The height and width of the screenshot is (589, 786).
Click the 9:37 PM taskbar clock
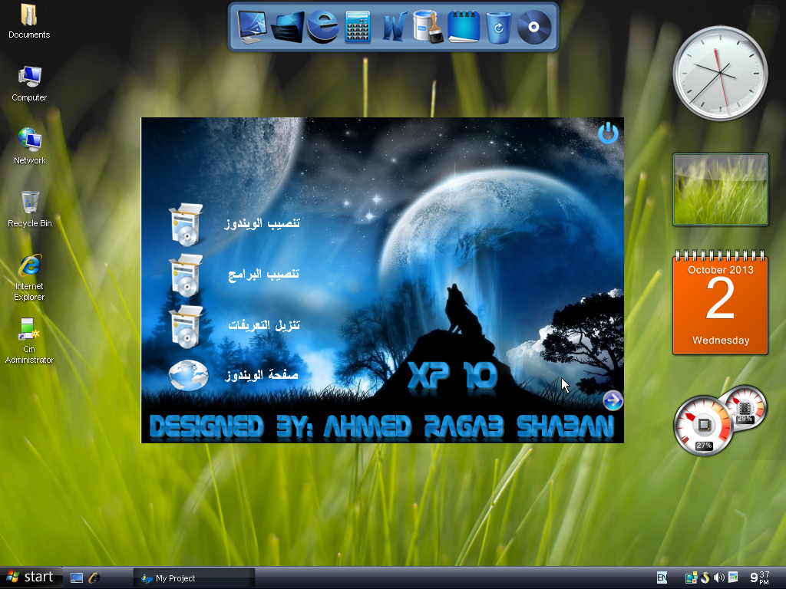pos(760,578)
